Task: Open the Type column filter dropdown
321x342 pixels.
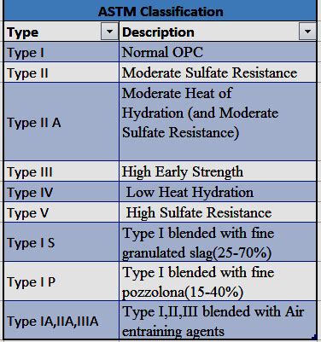Action: click(x=109, y=32)
